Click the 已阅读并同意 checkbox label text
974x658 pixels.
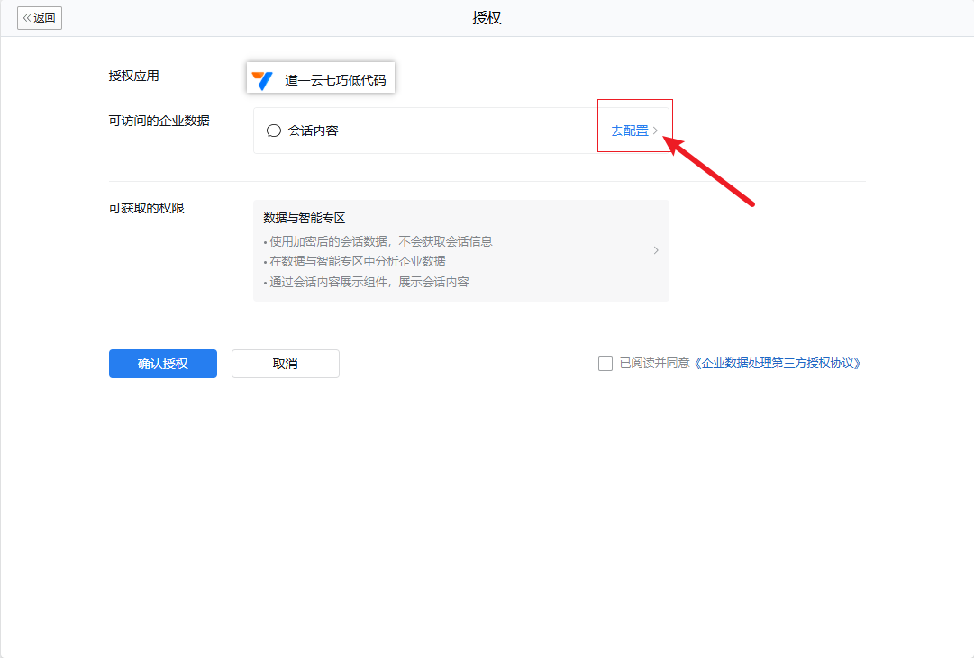(655, 364)
